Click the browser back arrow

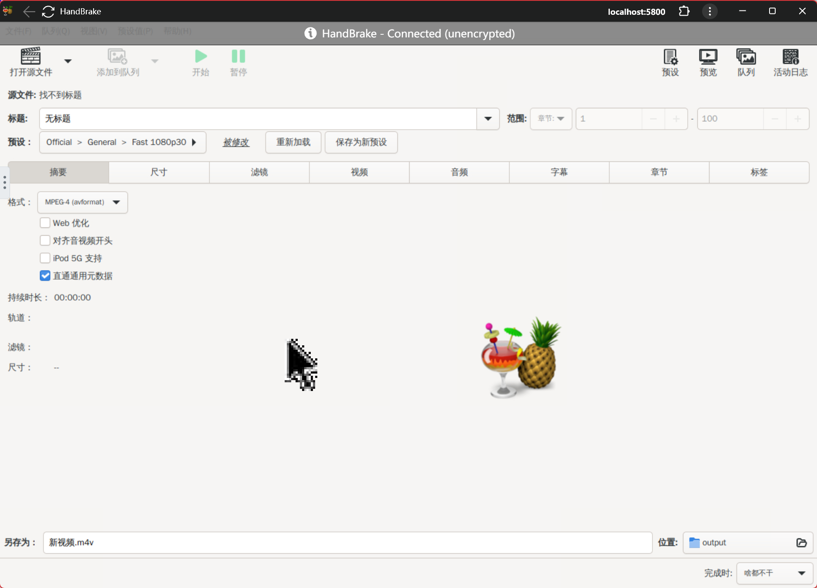coord(29,11)
